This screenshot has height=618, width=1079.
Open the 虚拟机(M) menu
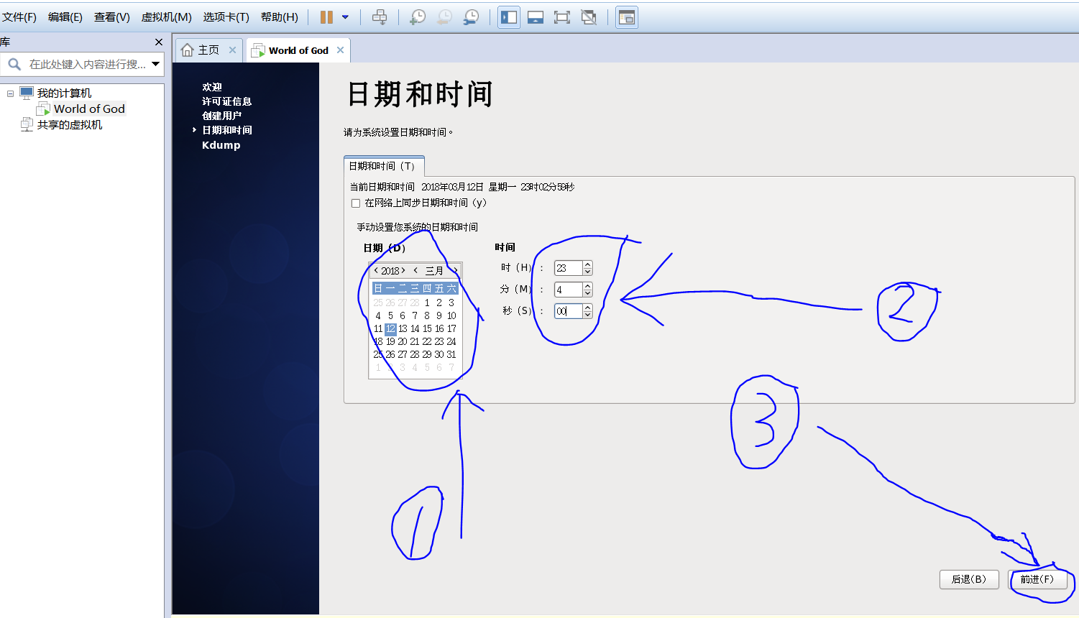[x=166, y=17]
